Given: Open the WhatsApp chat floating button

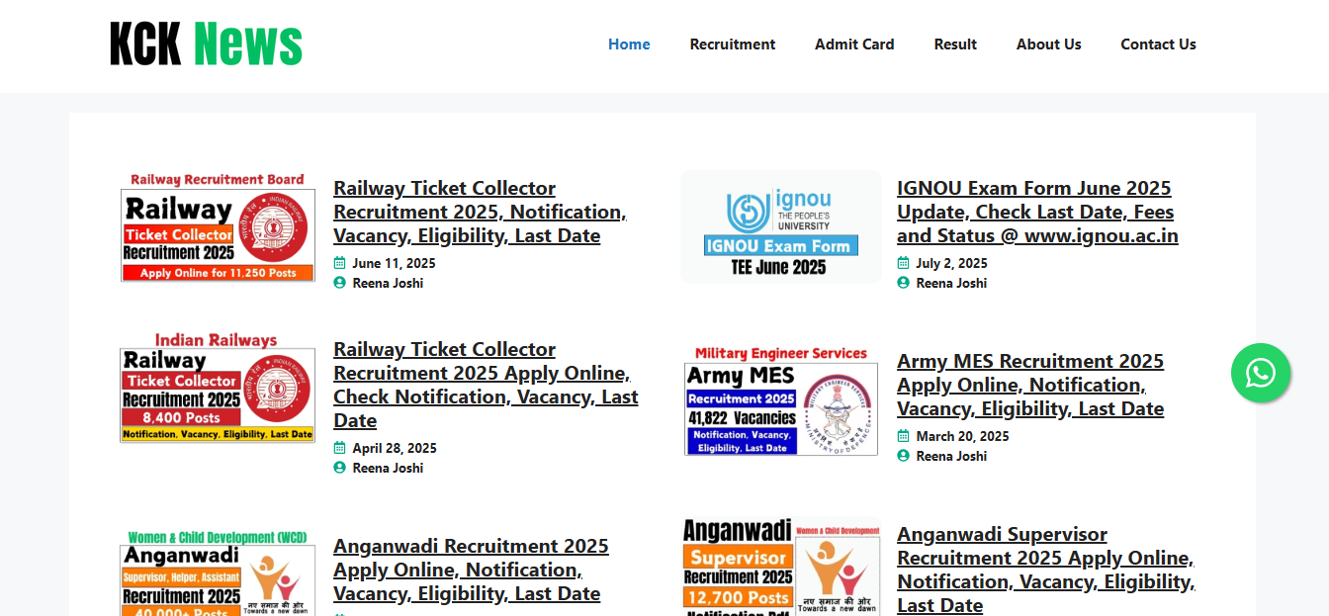Looking at the screenshot, I should (1261, 373).
